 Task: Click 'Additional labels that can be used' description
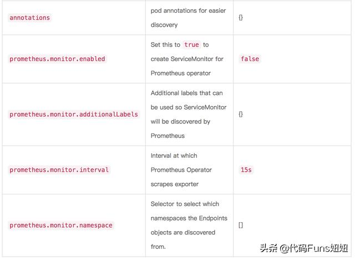click(x=187, y=100)
